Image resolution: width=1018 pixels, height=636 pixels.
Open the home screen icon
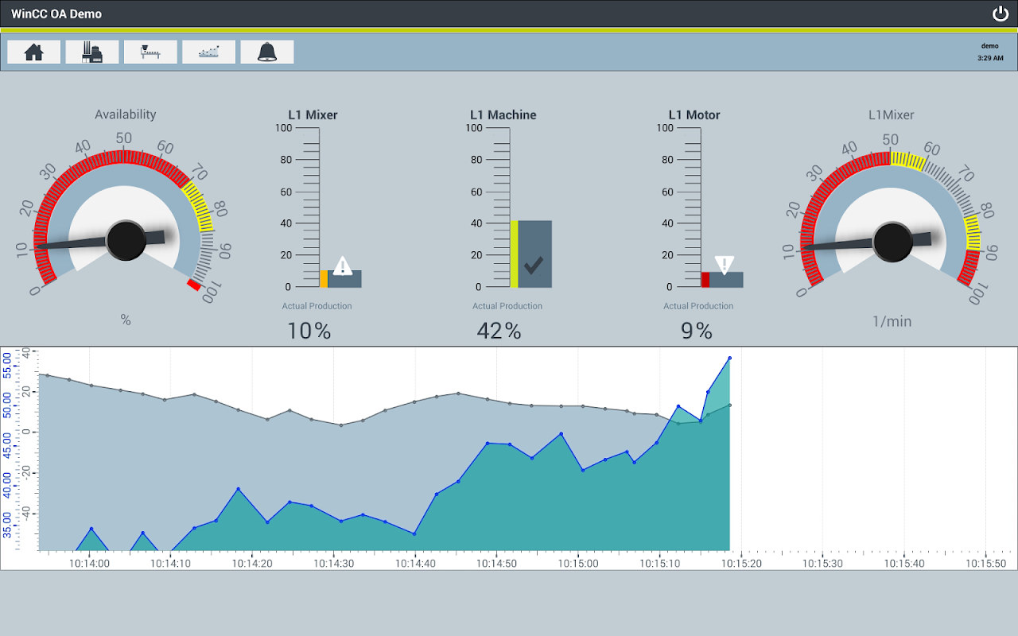[33, 52]
